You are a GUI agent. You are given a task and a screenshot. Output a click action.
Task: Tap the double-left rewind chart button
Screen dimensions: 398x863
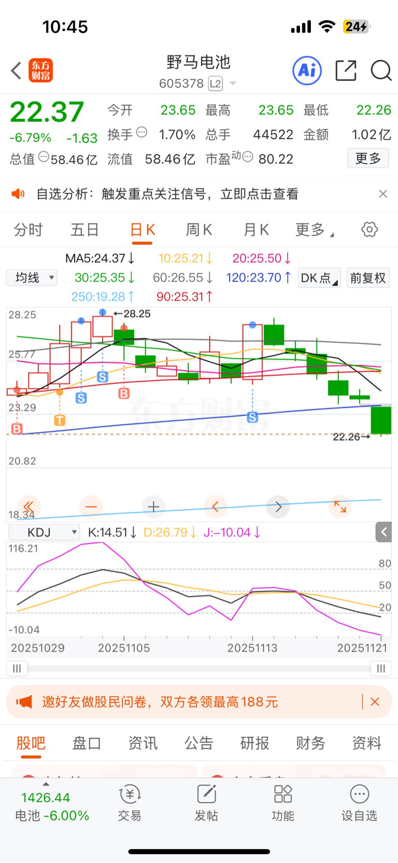pyautogui.click(x=29, y=506)
